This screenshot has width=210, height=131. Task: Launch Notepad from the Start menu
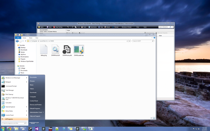tap(14, 82)
